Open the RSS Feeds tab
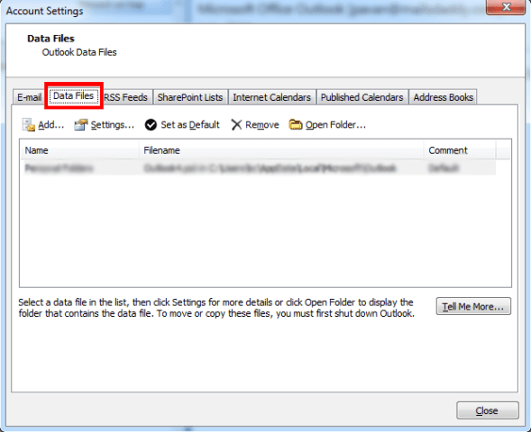Viewport: 531px width, 432px height. [126, 97]
